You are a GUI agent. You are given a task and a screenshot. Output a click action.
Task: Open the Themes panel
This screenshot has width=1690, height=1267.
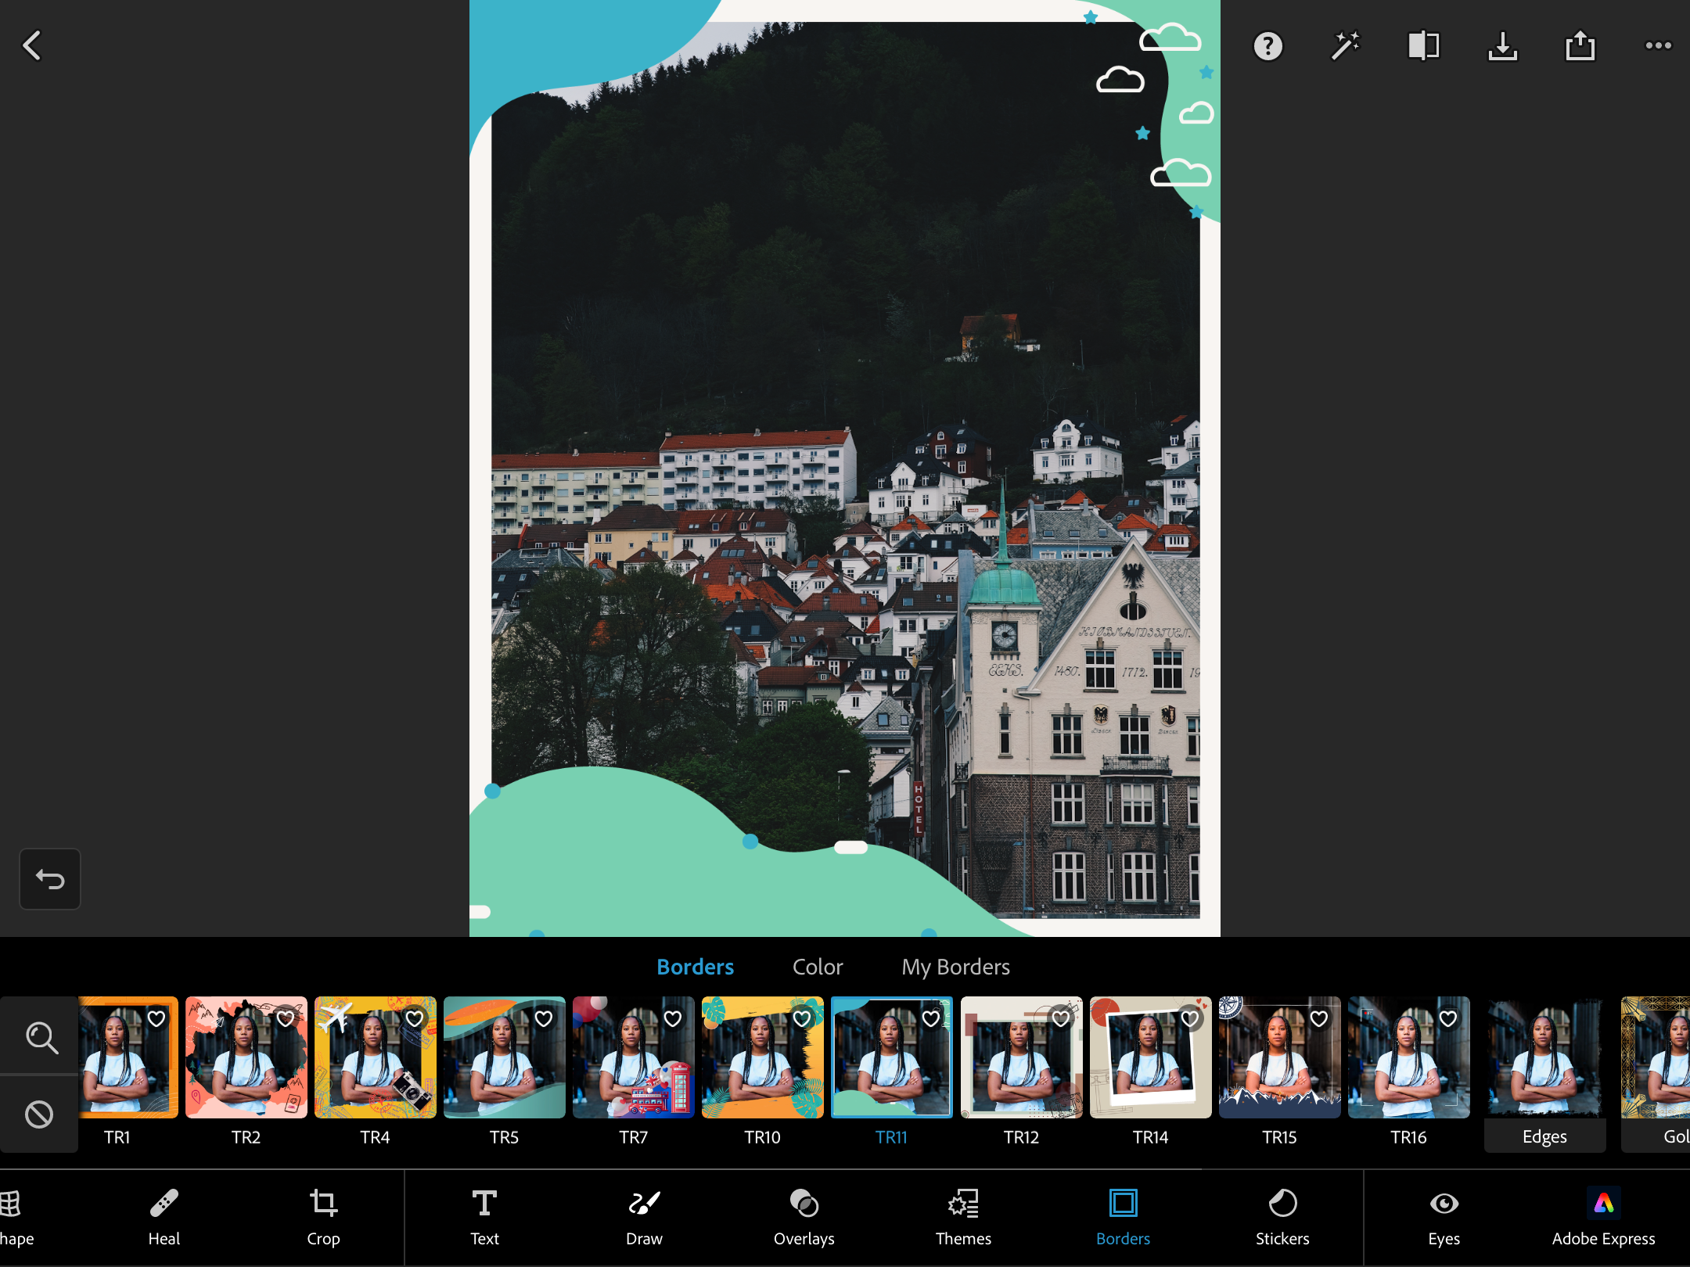click(x=962, y=1216)
